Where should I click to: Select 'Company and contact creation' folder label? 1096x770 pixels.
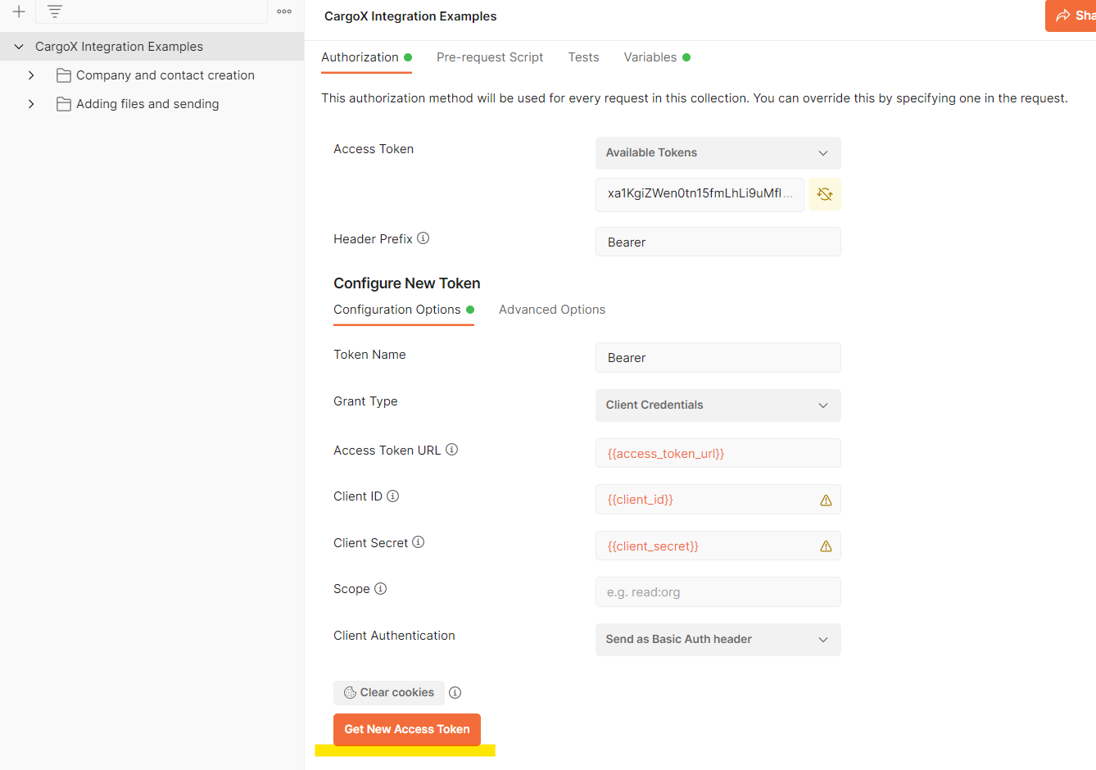[x=165, y=75]
